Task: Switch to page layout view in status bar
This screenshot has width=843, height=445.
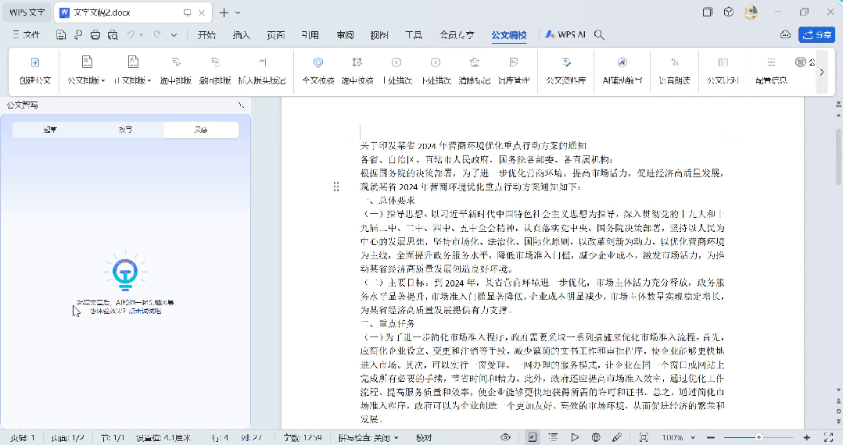Action: [533, 437]
